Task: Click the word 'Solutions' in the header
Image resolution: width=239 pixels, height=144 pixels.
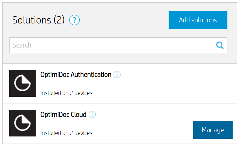Action: tap(32, 20)
